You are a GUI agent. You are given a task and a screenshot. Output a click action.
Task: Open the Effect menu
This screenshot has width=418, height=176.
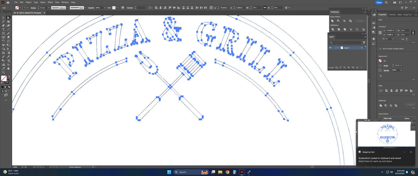click(50, 2)
